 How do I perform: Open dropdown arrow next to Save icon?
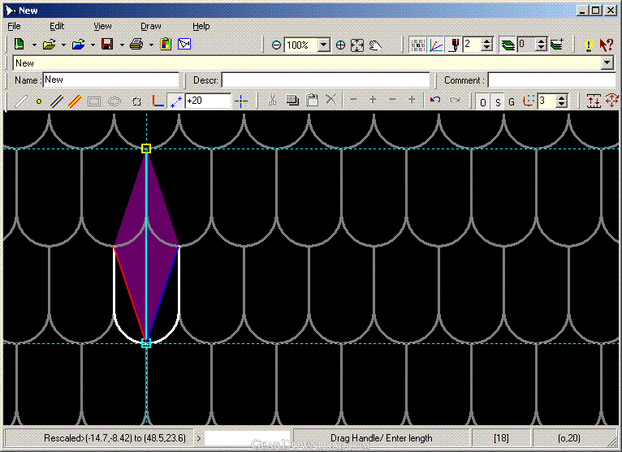click(122, 45)
